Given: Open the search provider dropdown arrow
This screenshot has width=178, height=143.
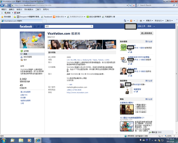Looking at the screenshot, I should [x=177, y=5].
